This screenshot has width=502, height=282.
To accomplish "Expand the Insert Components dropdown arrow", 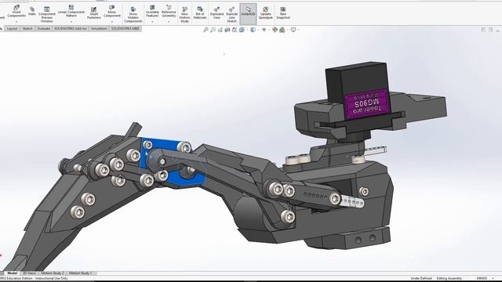I will [x=16, y=21].
